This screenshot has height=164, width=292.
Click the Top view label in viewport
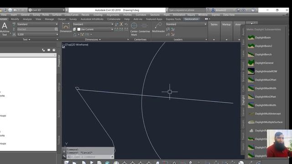click(69, 45)
